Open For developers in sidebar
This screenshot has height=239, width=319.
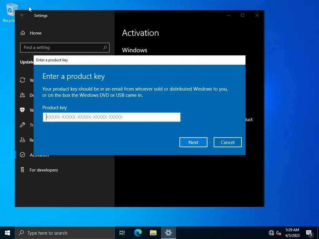point(39,170)
